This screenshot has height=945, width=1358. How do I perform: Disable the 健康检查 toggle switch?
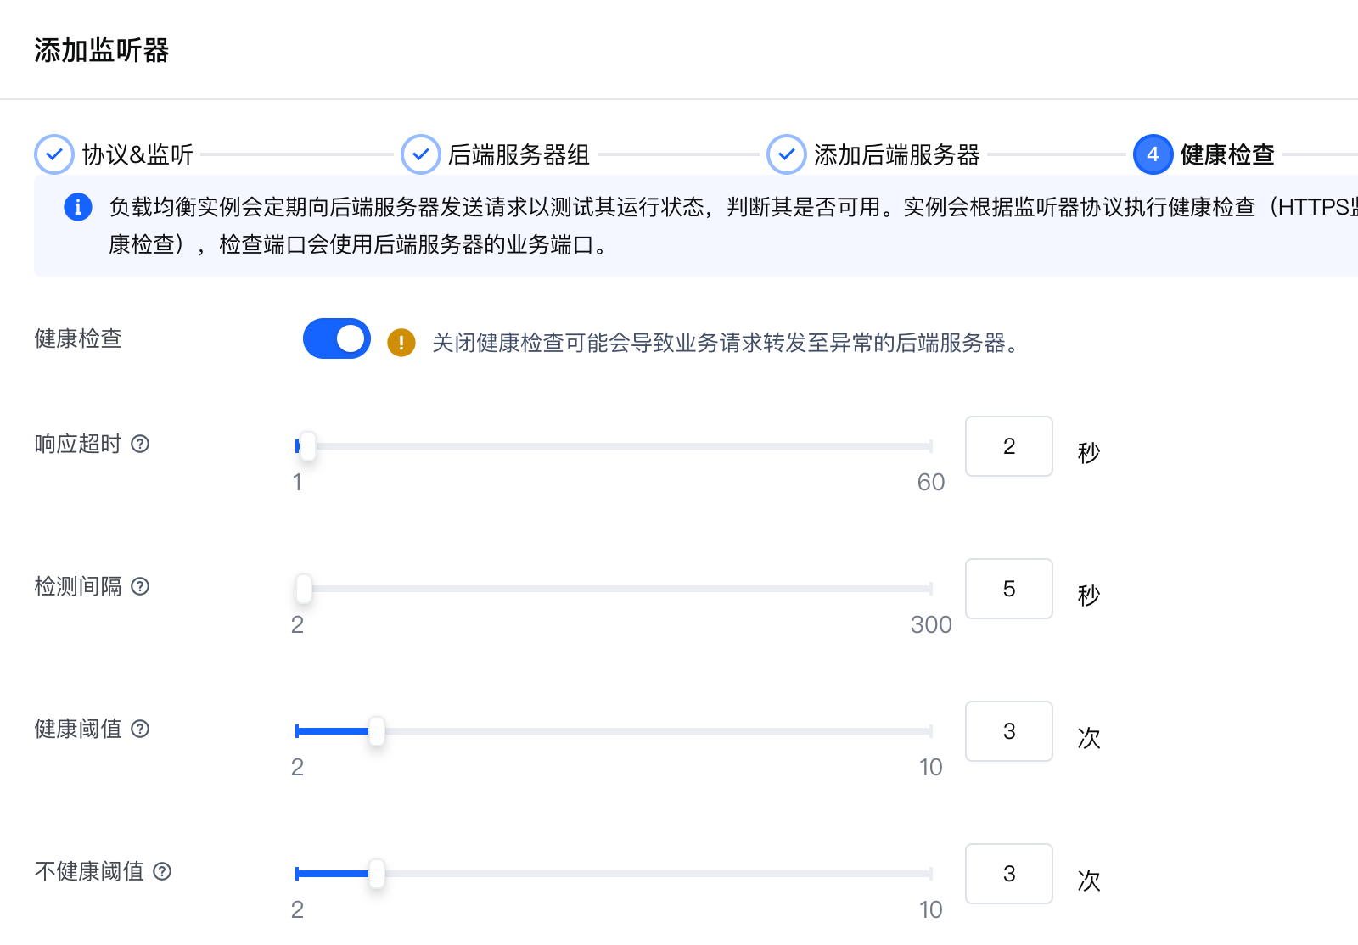tap(337, 339)
